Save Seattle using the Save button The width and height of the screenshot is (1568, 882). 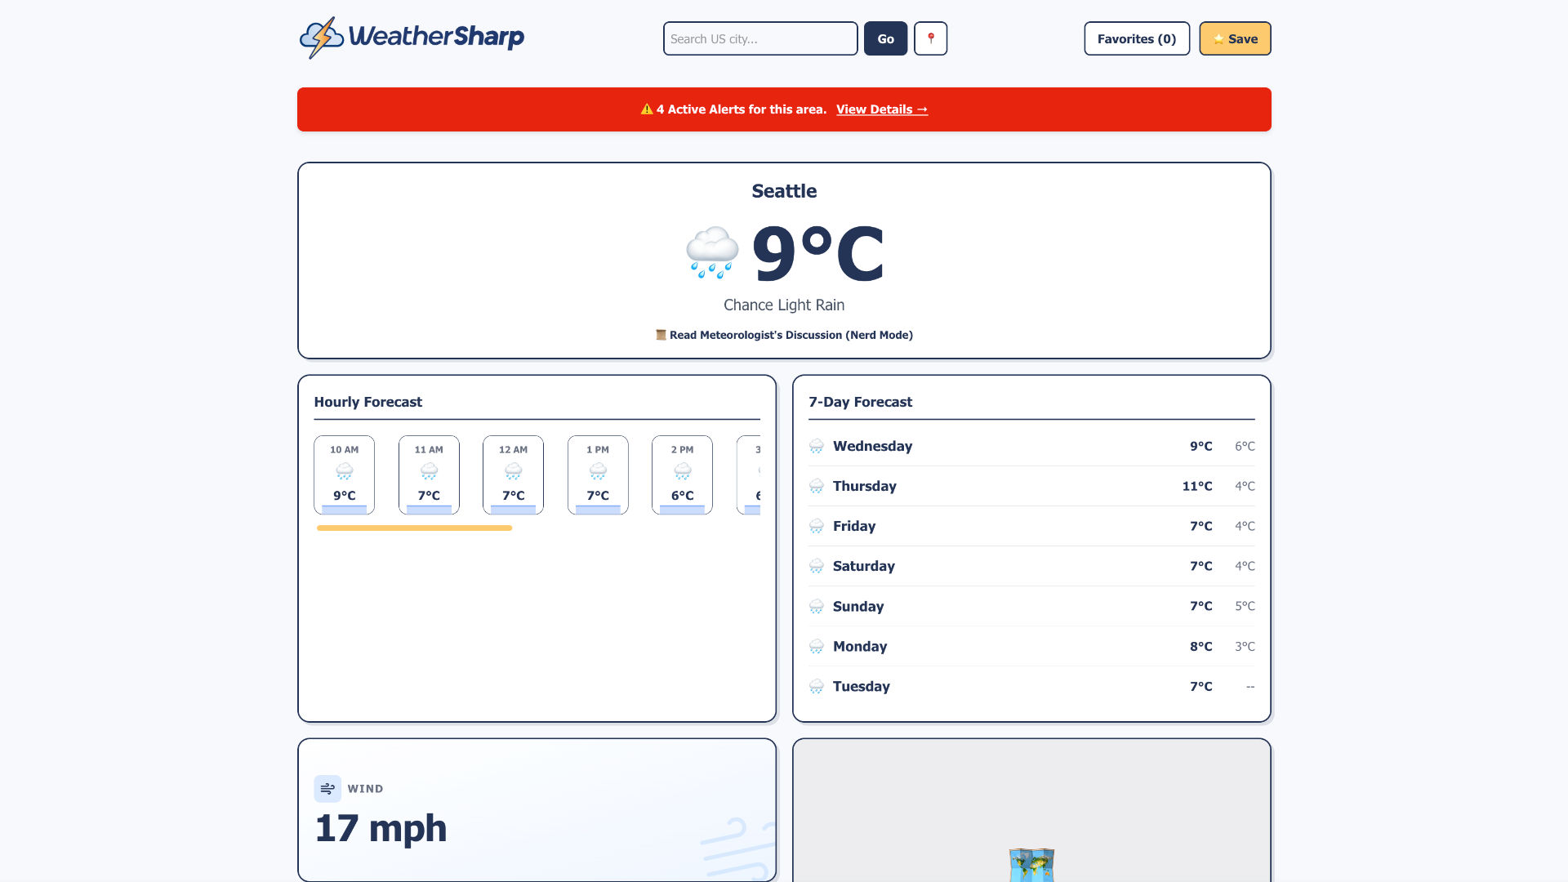coord(1235,38)
